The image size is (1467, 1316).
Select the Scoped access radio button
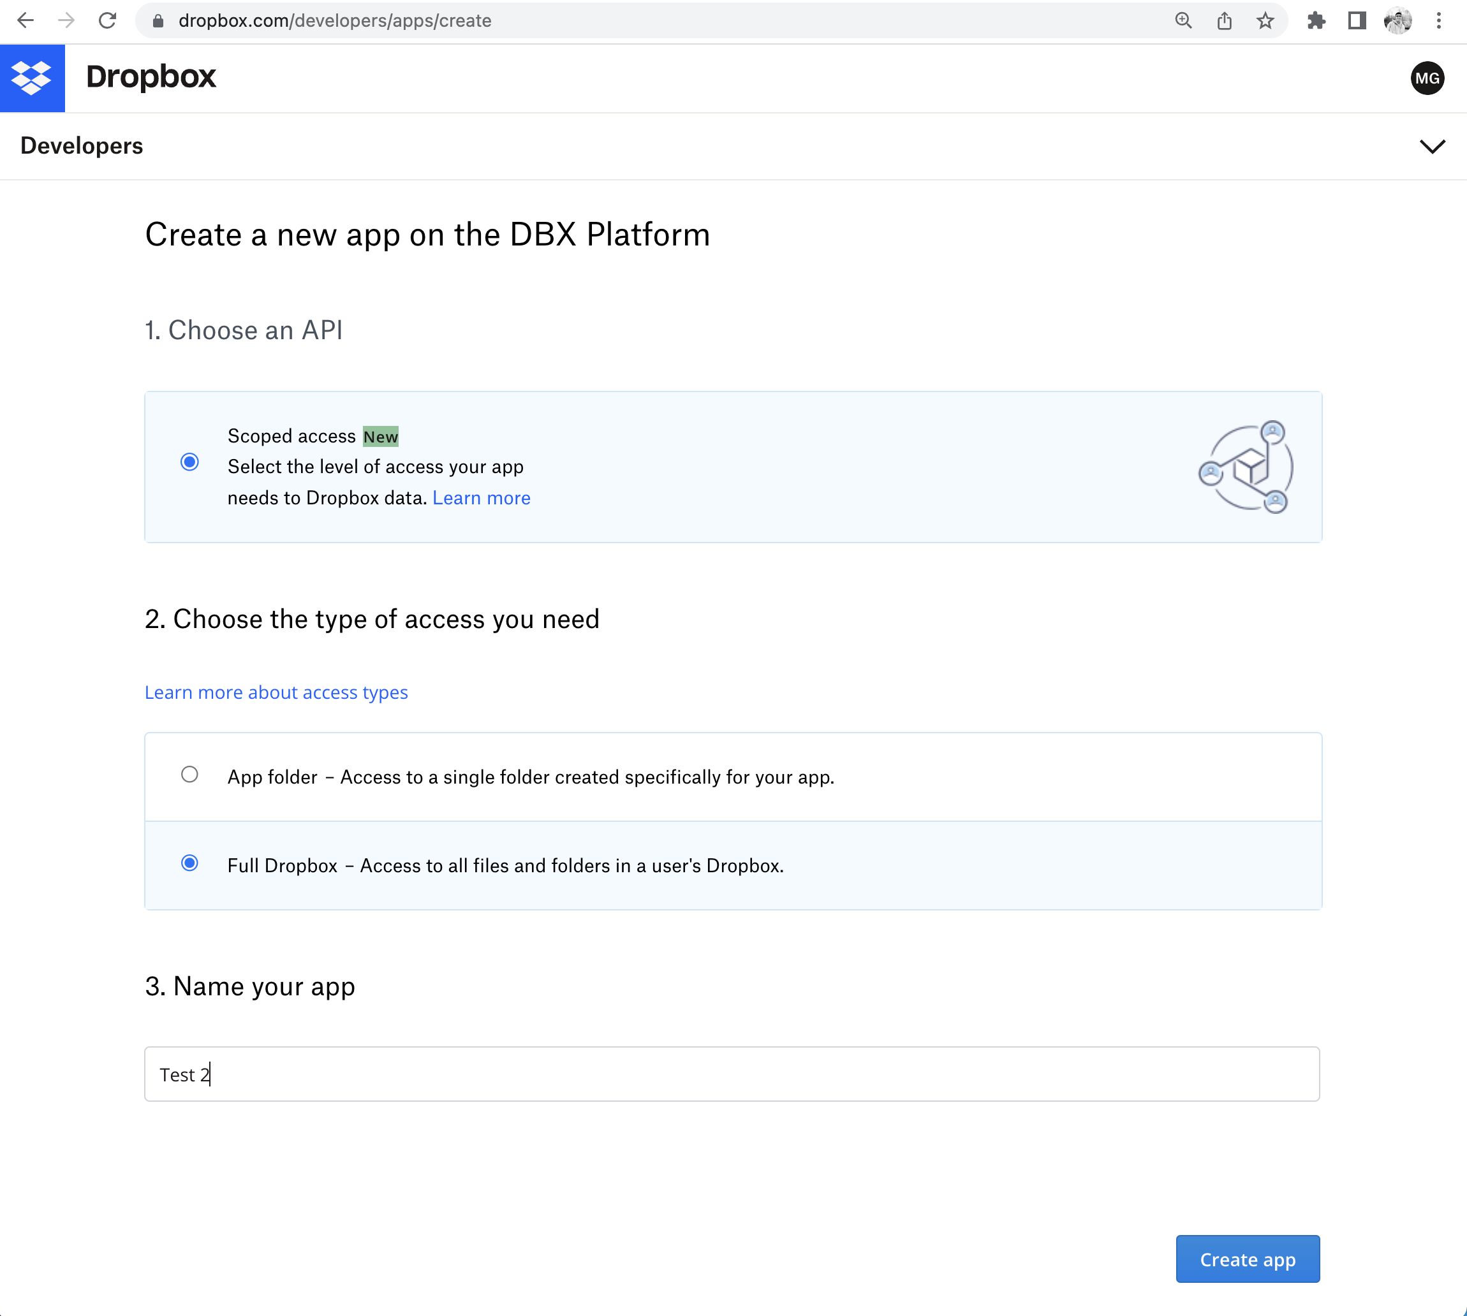[189, 462]
